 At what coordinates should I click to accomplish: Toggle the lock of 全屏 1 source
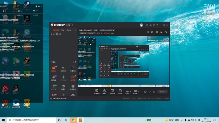tap(54, 34)
